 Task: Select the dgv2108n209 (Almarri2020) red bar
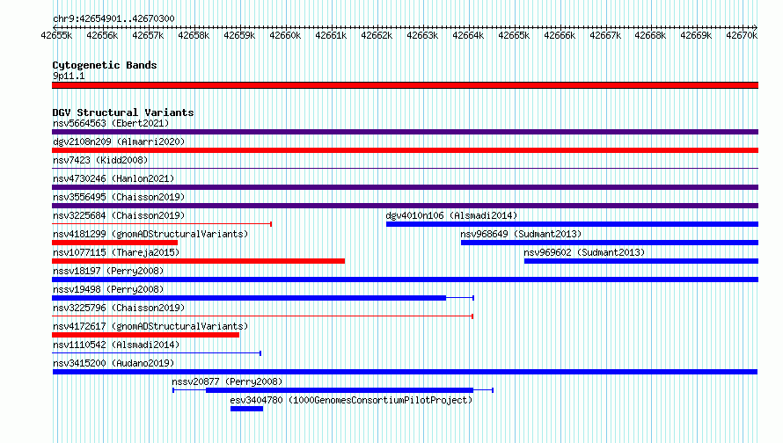coord(405,150)
